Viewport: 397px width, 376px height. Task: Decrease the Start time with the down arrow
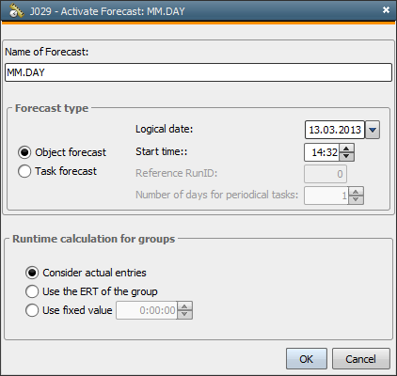[346, 156]
